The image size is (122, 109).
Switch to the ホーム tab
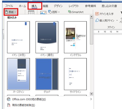22,6
